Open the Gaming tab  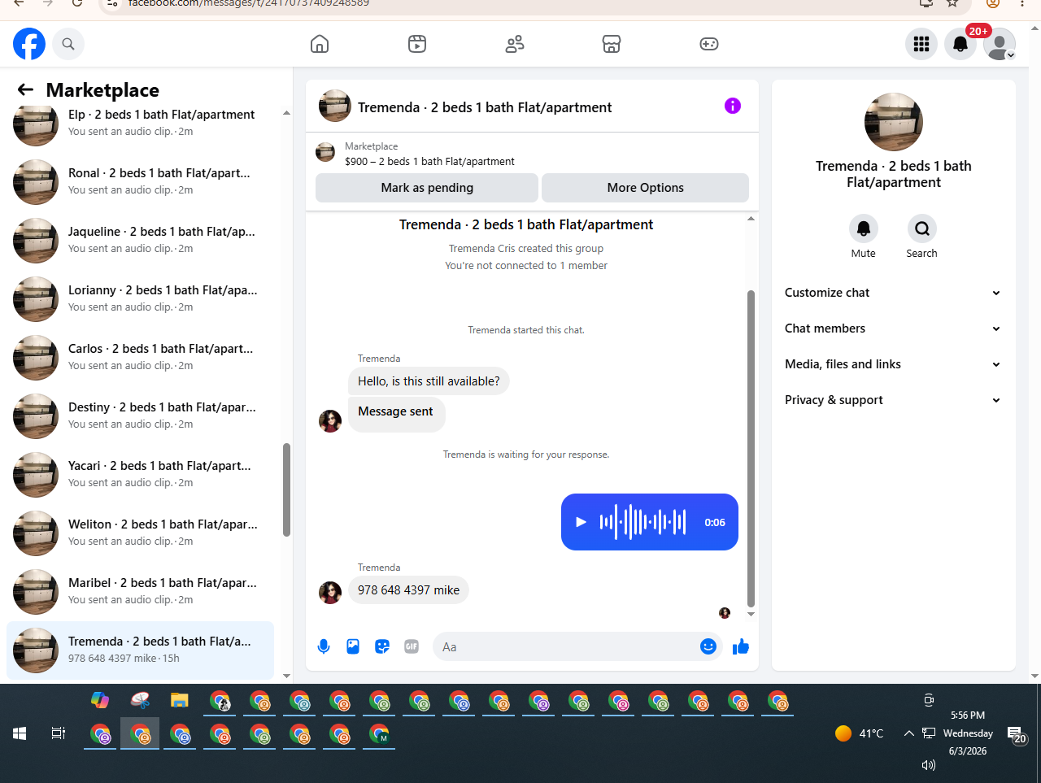pos(709,44)
